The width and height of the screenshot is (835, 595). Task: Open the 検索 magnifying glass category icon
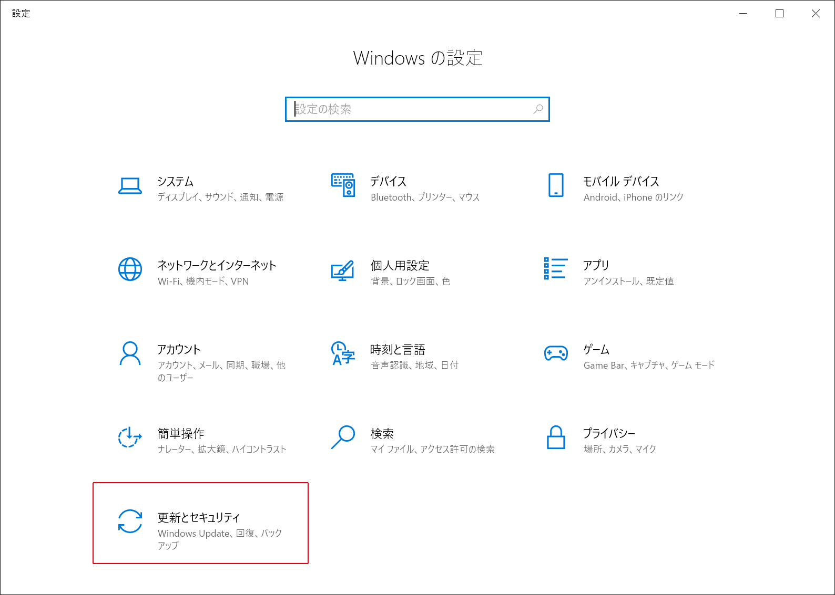(343, 437)
